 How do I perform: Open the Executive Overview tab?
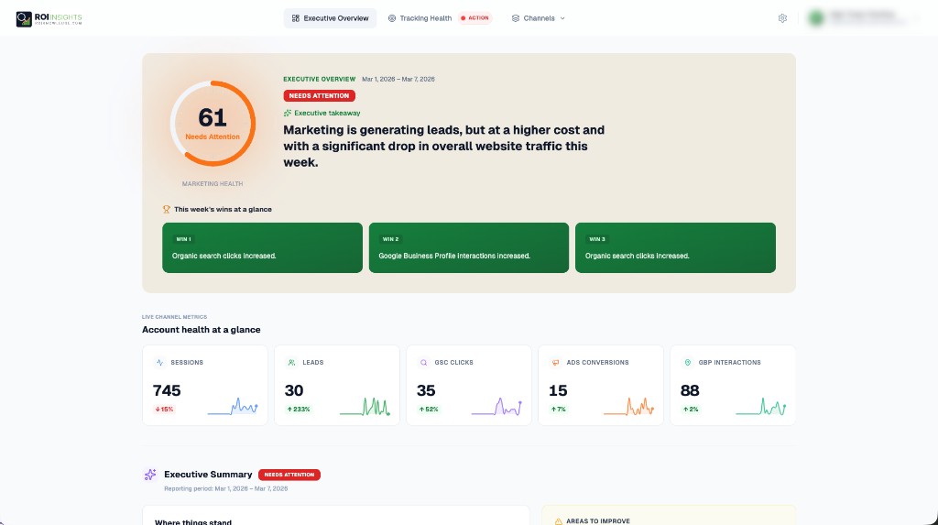pyautogui.click(x=330, y=18)
